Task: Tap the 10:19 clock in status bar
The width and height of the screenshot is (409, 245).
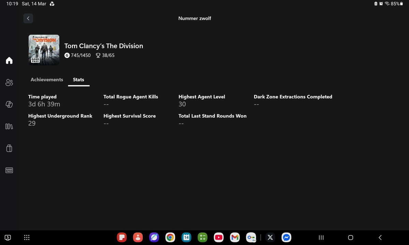Action: pyautogui.click(x=12, y=4)
